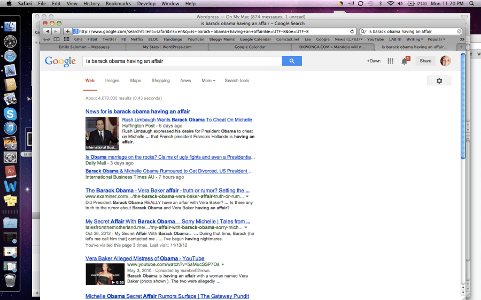This screenshot has width=481, height=300.
Task: Click the Safari back arrow button
Action: click(47, 31)
